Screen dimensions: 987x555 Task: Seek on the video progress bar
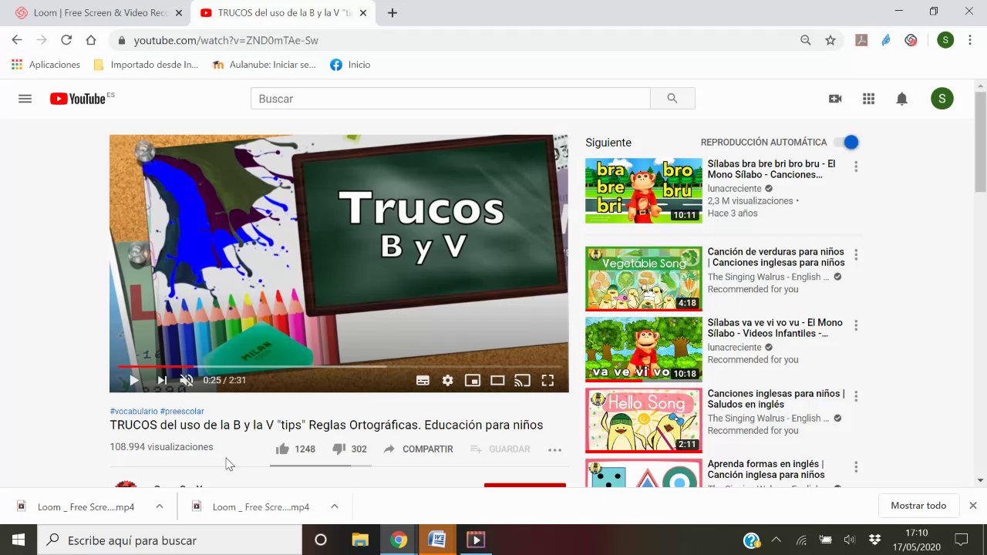(x=339, y=367)
